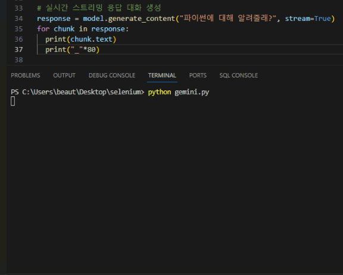Open the PROBLEMS panel tab
Viewport: 343px width, 275px height.
(x=26, y=76)
